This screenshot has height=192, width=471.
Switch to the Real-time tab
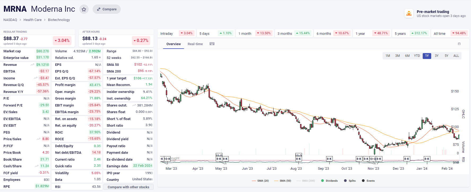[195, 44]
